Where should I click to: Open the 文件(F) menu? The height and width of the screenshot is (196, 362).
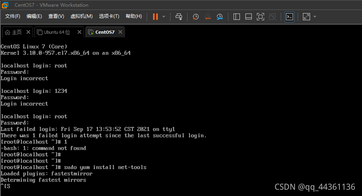(13, 16)
